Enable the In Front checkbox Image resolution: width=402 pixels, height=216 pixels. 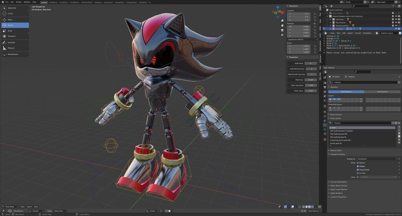click(358, 173)
